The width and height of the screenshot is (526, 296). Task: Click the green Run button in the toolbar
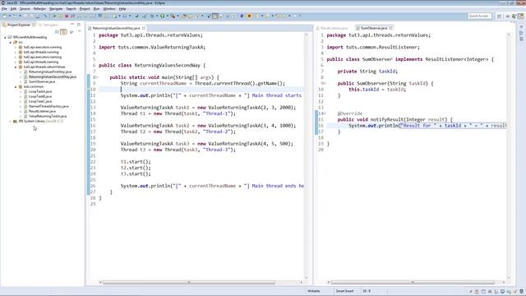click(x=54, y=16)
